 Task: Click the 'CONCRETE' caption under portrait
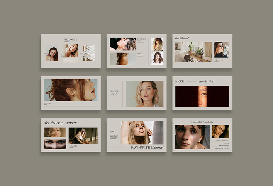point(219,60)
